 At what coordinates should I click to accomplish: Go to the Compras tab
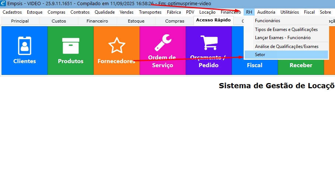[175, 21]
